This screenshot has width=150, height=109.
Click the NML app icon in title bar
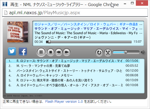pos(5,4)
